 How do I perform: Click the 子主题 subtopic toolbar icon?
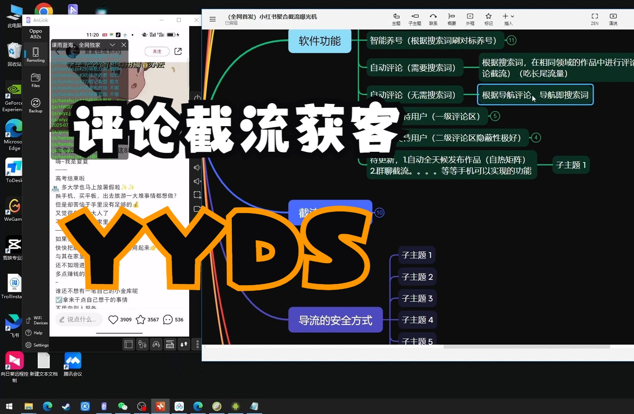click(414, 19)
